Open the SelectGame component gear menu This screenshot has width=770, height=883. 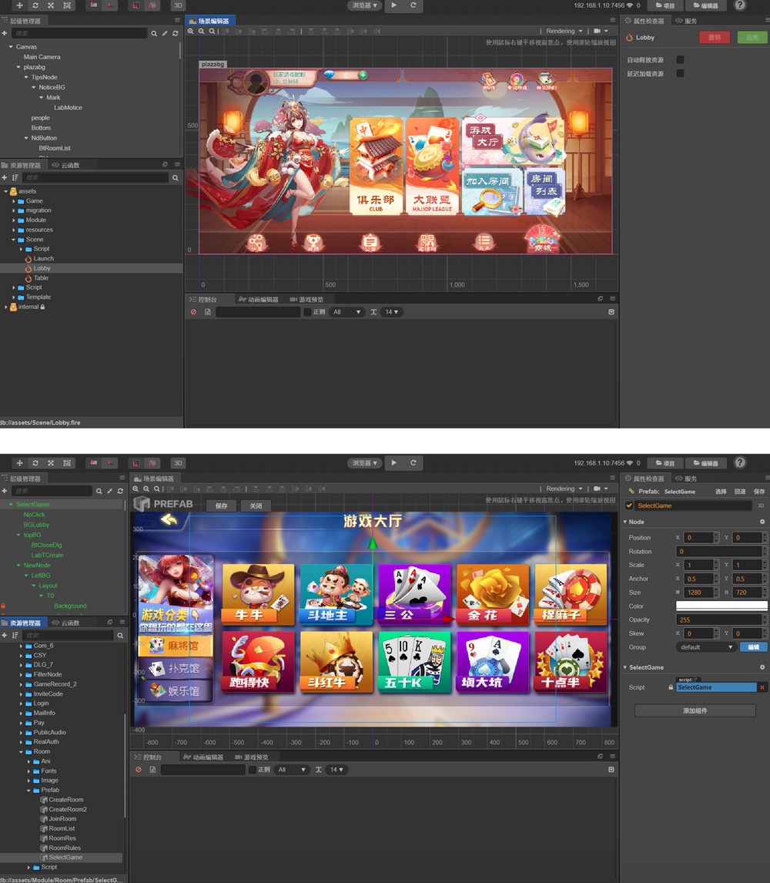[x=762, y=667]
